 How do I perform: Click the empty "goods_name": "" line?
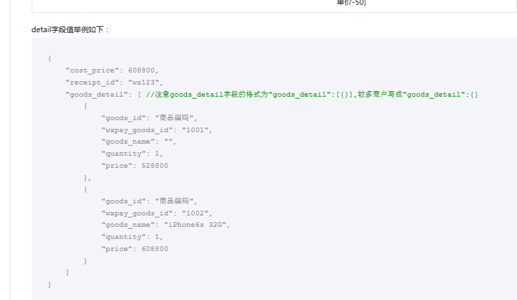[139, 142]
